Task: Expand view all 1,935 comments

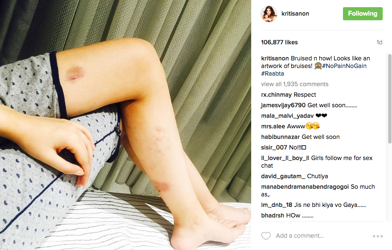Action: click(x=295, y=84)
